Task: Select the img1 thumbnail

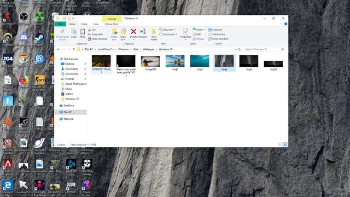Action: point(175,61)
